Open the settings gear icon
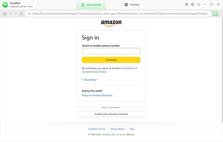This screenshot has width=223, height=142. [x=192, y=4]
